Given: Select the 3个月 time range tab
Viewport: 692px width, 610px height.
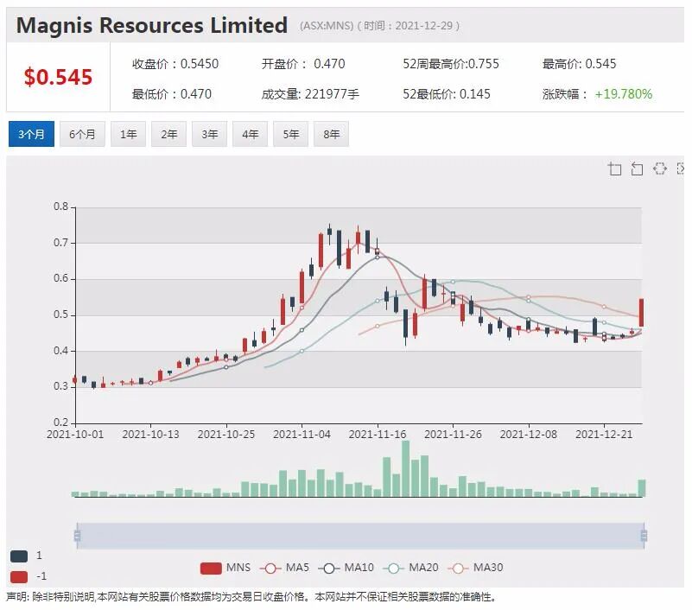Looking at the screenshot, I should (x=31, y=134).
